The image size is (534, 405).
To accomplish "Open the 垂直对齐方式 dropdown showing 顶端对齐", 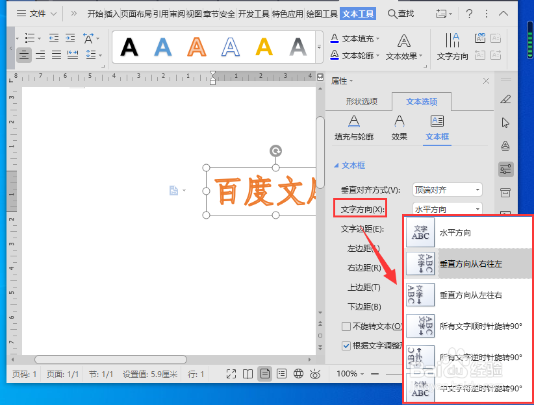I will point(448,190).
